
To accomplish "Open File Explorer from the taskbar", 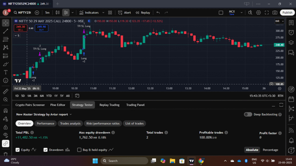I will (x=172, y=161).
